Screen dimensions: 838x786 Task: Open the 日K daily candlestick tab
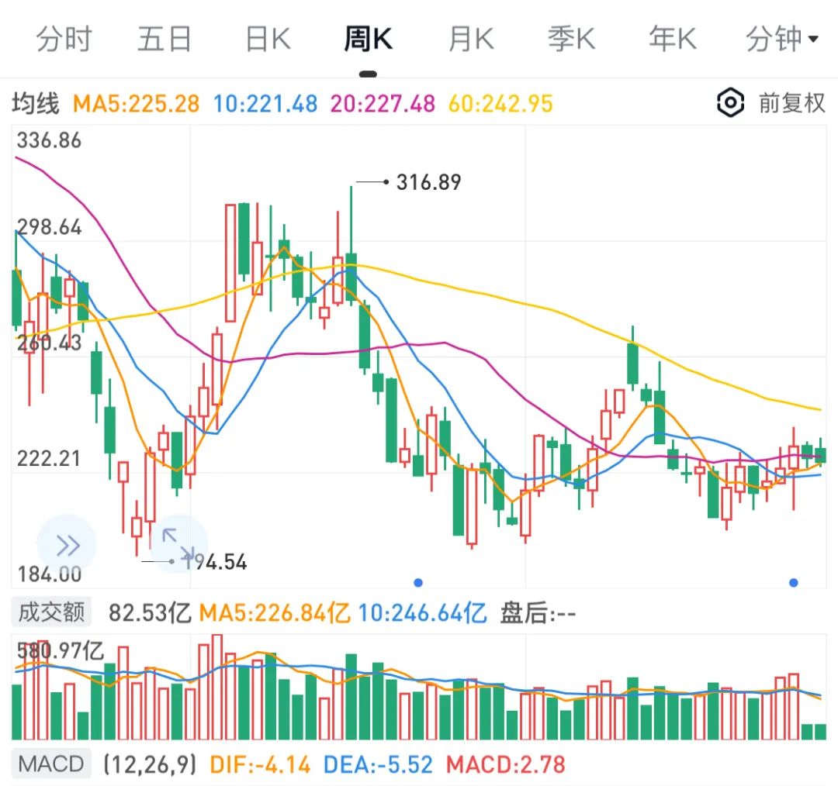pos(267,39)
